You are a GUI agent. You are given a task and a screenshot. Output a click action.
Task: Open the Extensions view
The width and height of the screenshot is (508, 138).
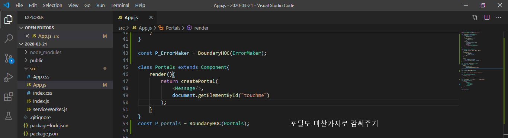coord(9,97)
